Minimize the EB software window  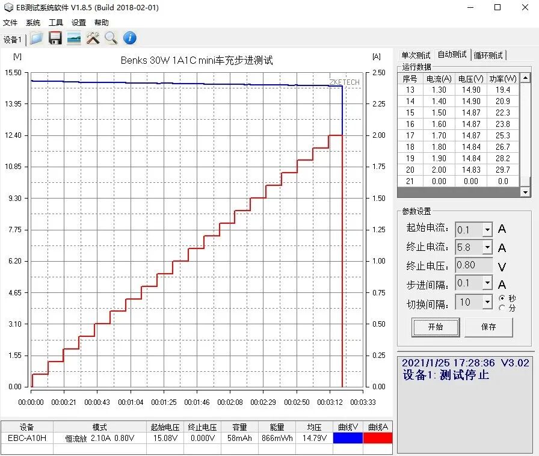[470, 7]
